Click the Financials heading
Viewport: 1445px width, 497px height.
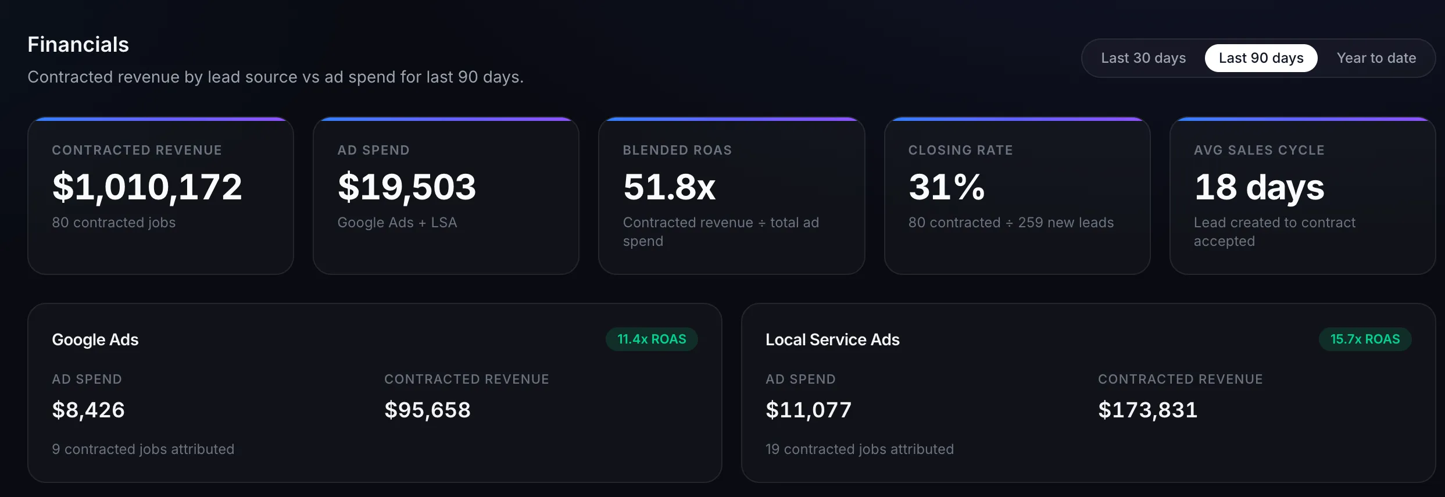pos(78,45)
